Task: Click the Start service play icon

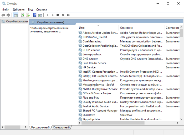Action: pyautogui.click(x=47, y=15)
